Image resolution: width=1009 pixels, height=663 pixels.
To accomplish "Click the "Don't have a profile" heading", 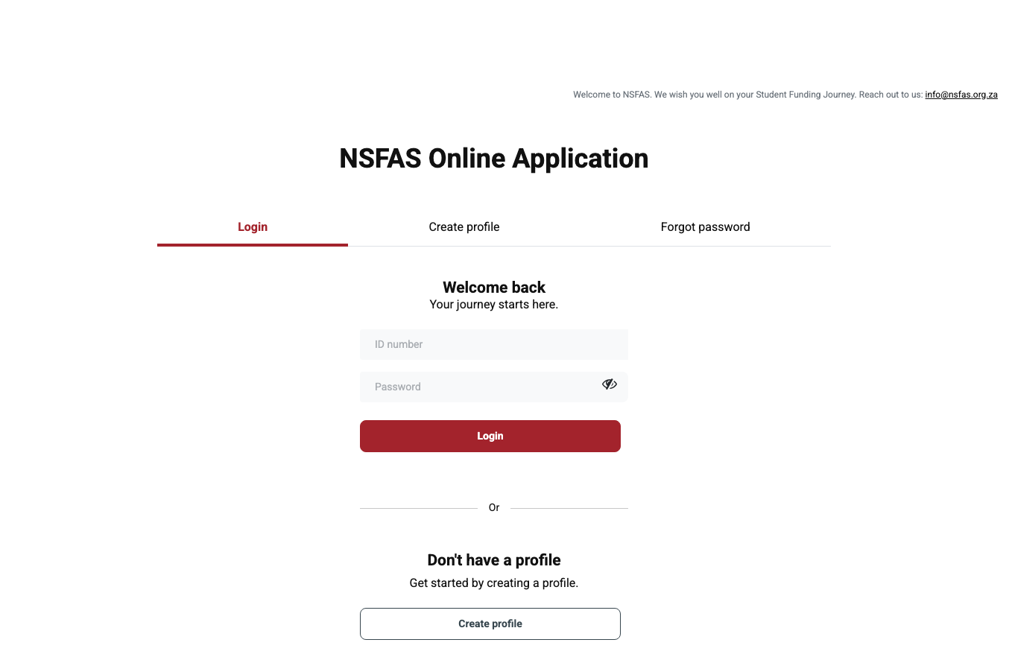I will 493,560.
